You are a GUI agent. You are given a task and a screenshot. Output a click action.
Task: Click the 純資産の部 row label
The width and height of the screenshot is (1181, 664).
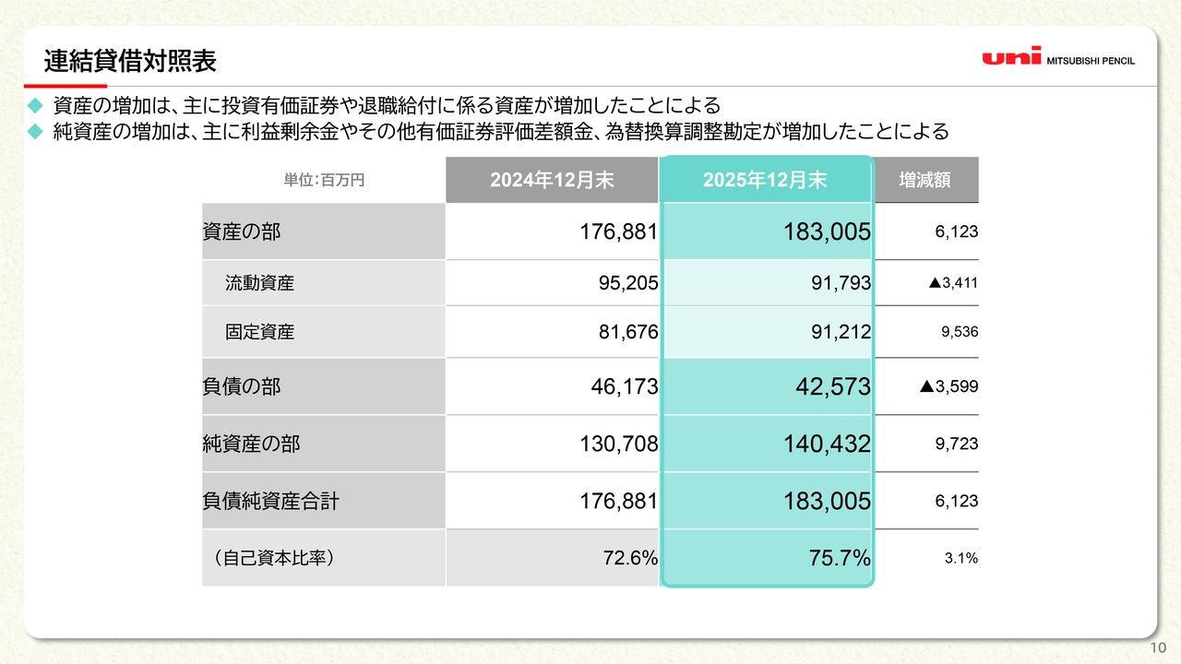[x=251, y=444]
